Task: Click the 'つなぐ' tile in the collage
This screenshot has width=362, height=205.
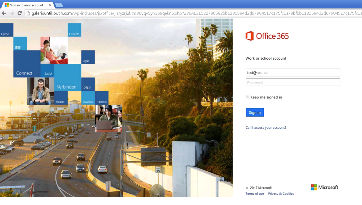Action: [x=88, y=84]
